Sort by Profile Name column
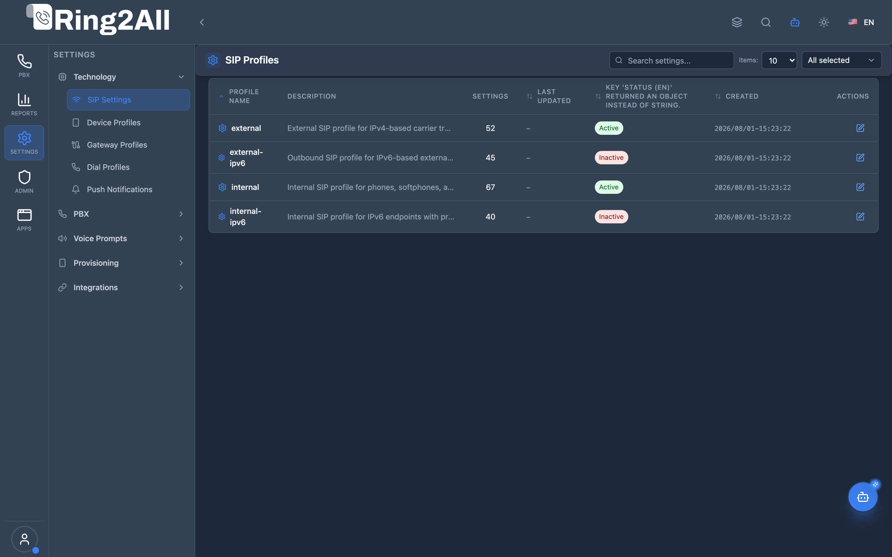 click(x=244, y=96)
